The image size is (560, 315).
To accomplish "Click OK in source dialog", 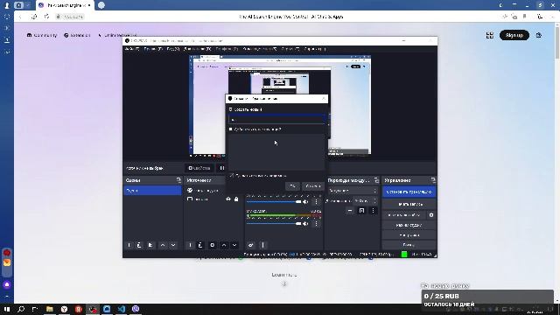I will click(x=292, y=186).
